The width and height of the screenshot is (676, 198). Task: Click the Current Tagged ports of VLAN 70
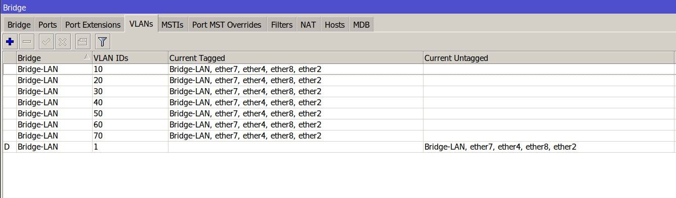[x=245, y=136]
